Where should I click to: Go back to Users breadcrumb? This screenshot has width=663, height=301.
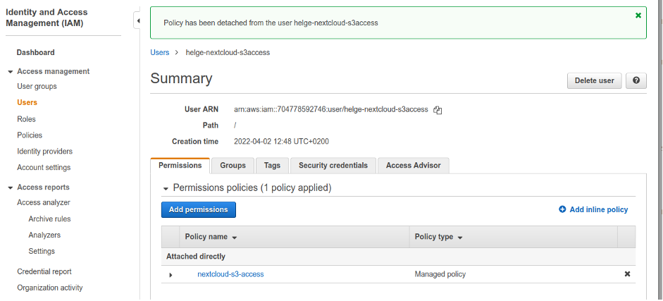pyautogui.click(x=159, y=52)
